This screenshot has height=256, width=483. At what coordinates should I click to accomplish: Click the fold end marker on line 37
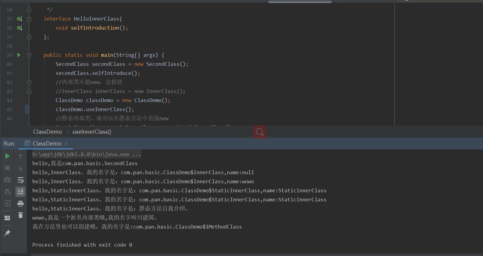pyautogui.click(x=29, y=37)
